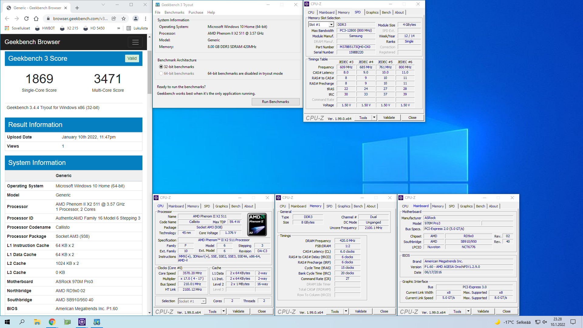Open Geekbench File menu
The height and width of the screenshot is (328, 583).
(158, 12)
